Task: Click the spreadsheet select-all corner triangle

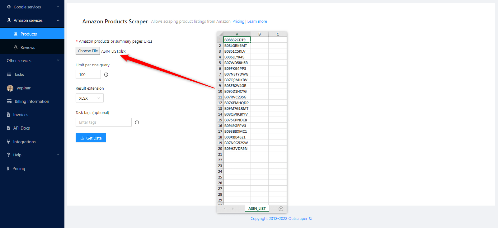Action: pyautogui.click(x=220, y=34)
